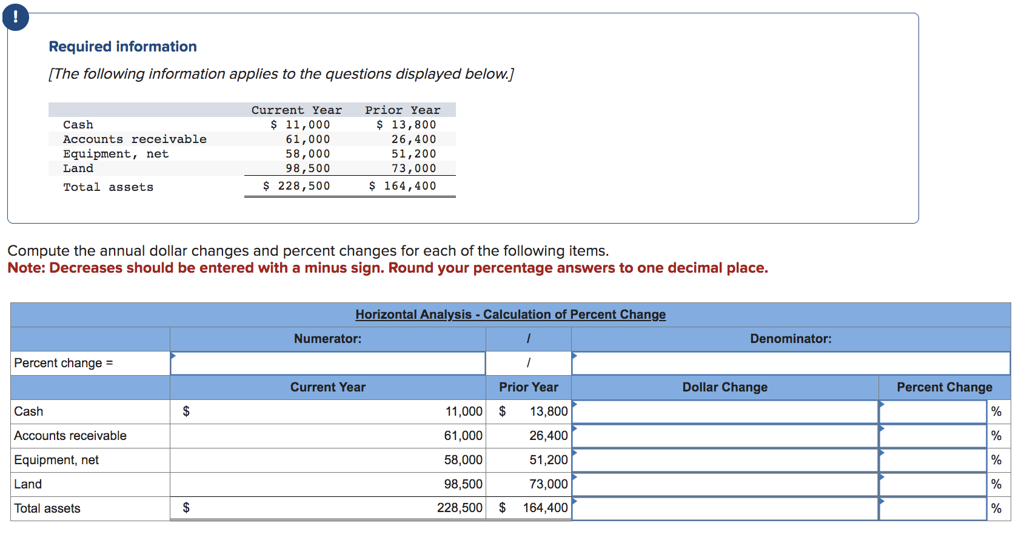Click the 13,800 Cash prior year cell
Screen dimensions: 1027x543
[x=549, y=411]
